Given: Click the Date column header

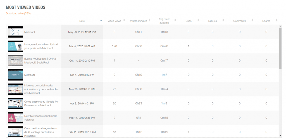Looking at the screenshot, I should 82,21.
